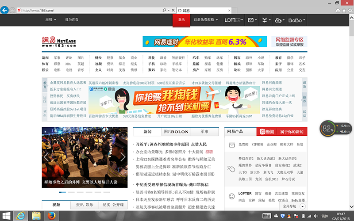Switch to the 新闻 news tab
Image resolution: width=354 pixels, height=221 pixels.
click(x=147, y=131)
